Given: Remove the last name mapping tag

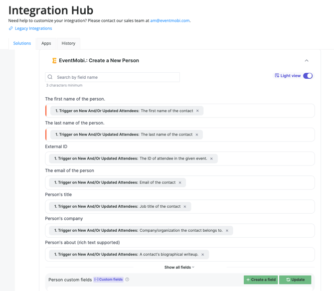Looking at the screenshot, I should coord(197,135).
